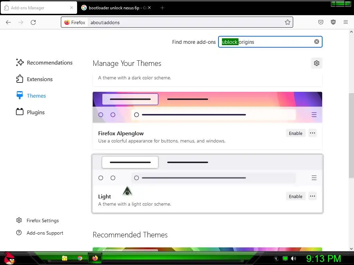Open Chrome from the taskbar
Viewport: 354px width, 265px height.
coord(80,258)
